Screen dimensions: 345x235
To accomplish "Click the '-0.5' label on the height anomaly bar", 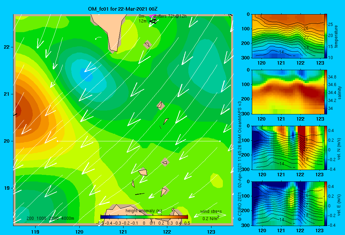I will pos(100,223).
